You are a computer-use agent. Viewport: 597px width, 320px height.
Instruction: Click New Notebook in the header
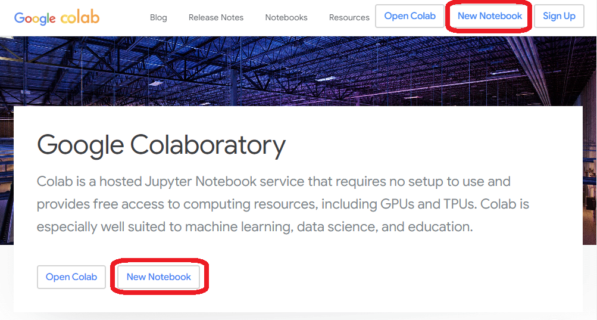point(490,16)
